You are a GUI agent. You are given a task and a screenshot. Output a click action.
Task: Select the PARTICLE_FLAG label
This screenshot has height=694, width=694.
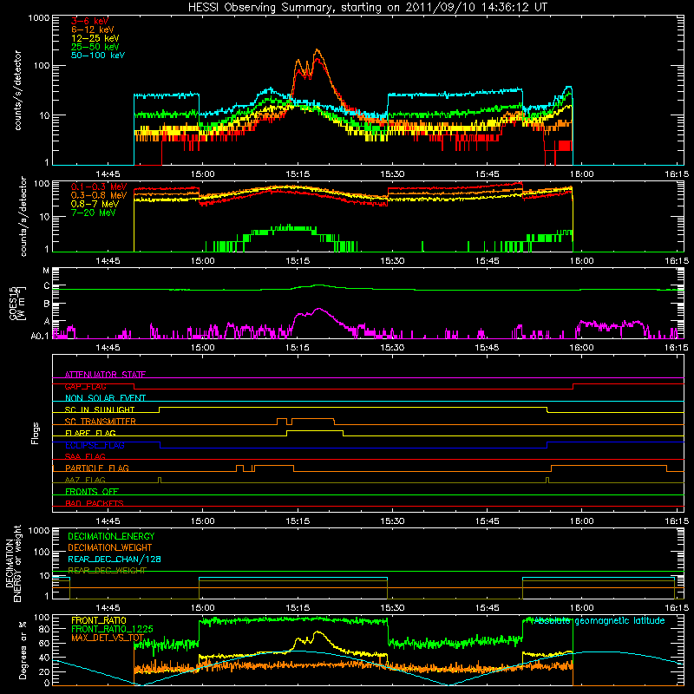(97, 468)
